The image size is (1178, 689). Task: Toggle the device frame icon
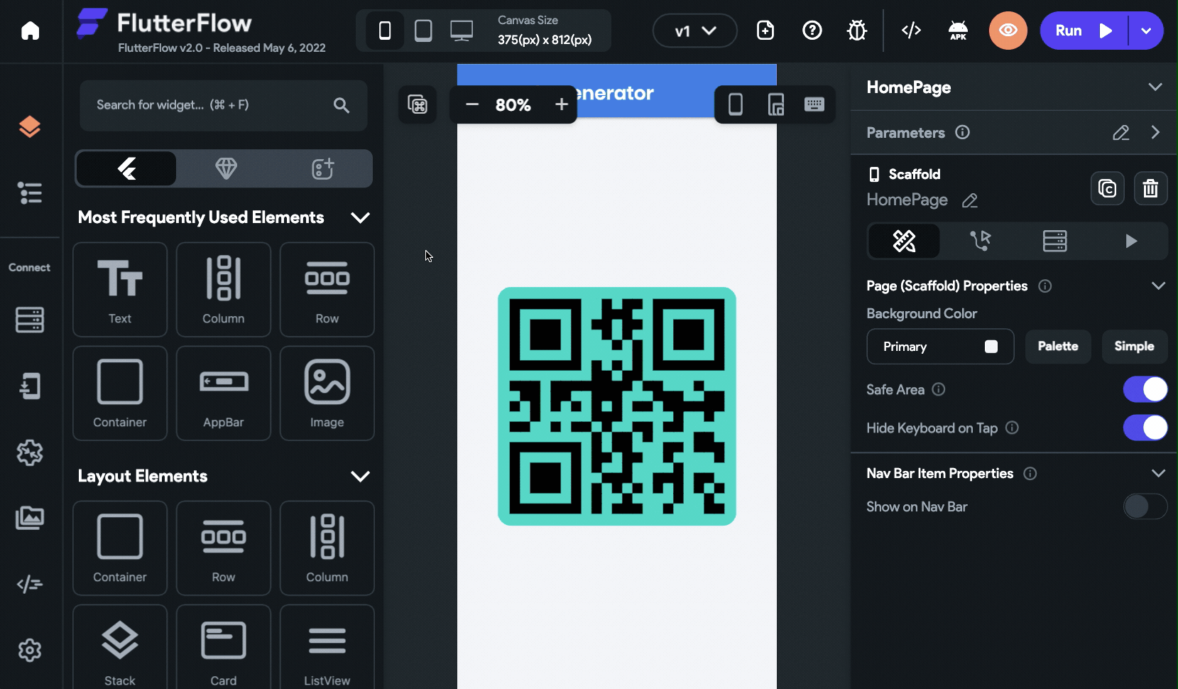coord(736,104)
